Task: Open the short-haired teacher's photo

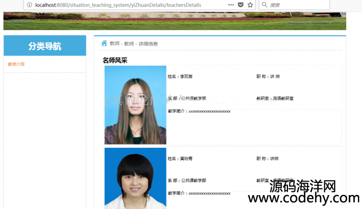Action: 135,178
